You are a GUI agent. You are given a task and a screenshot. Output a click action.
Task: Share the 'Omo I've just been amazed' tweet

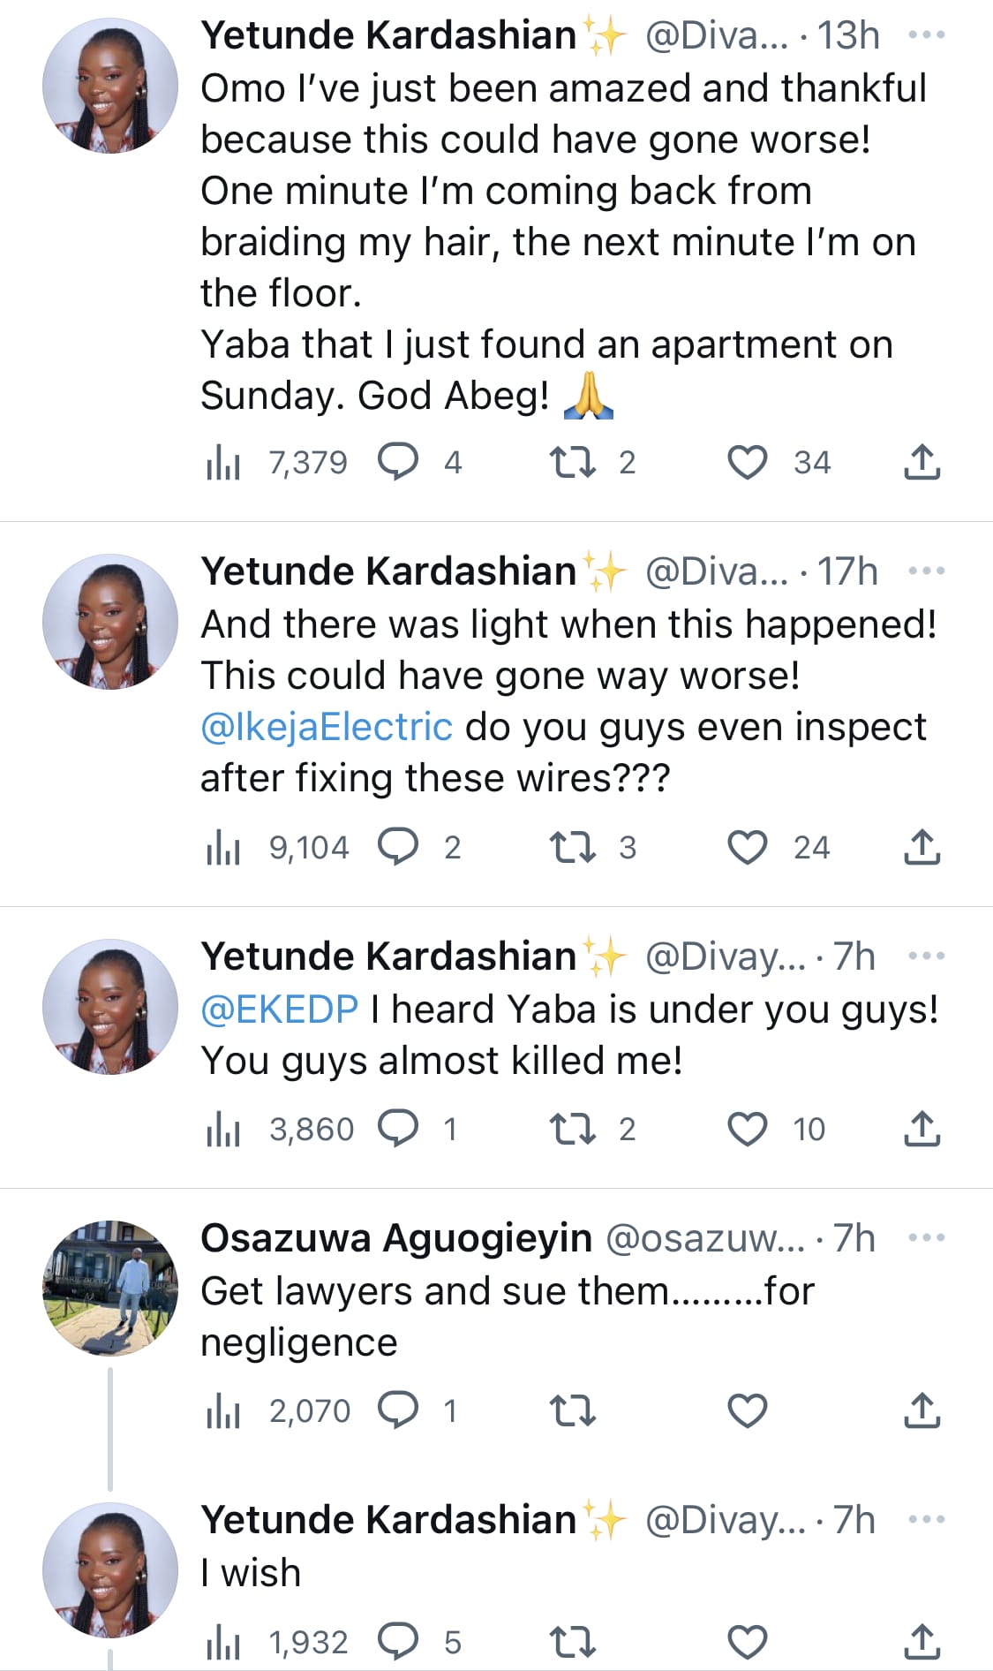coord(922,463)
